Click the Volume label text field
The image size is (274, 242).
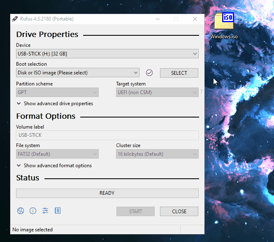pyautogui.click(x=107, y=135)
